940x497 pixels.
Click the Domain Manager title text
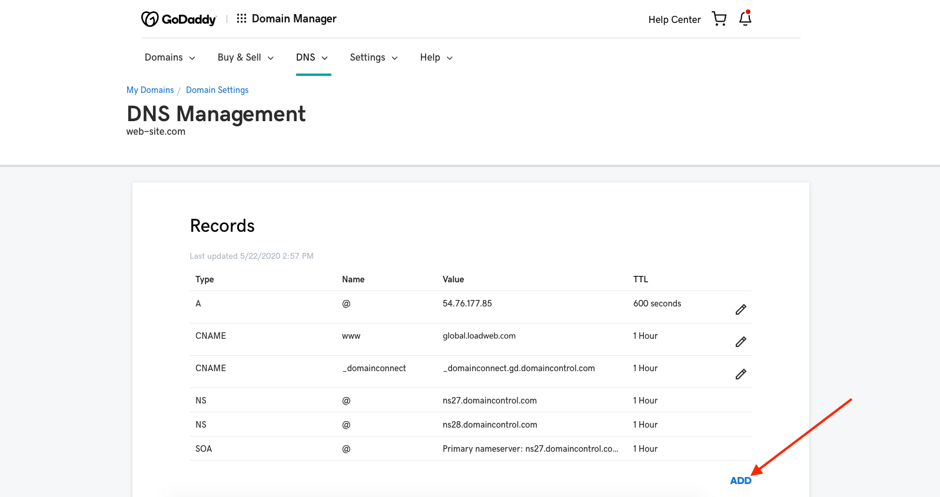click(x=294, y=19)
